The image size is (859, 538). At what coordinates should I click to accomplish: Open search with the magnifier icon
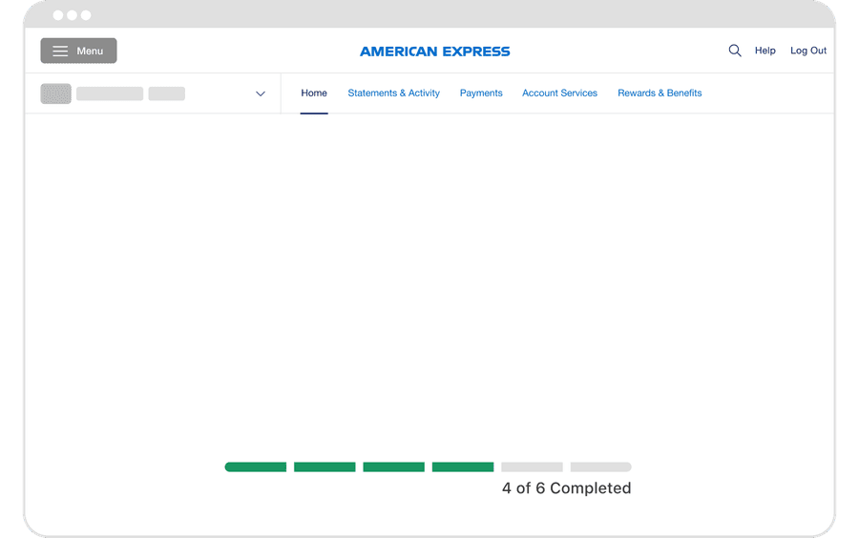click(x=735, y=51)
